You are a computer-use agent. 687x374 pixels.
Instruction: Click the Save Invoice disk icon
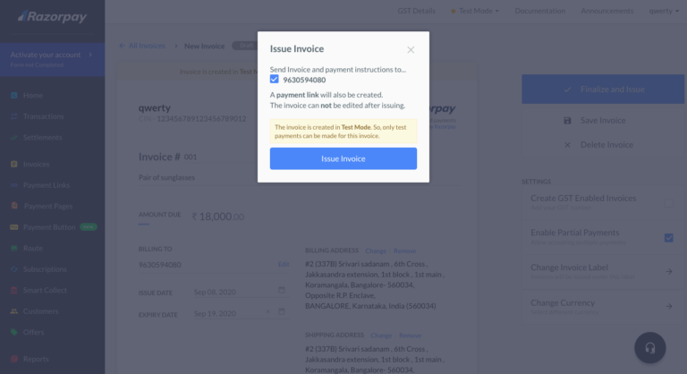coord(567,121)
